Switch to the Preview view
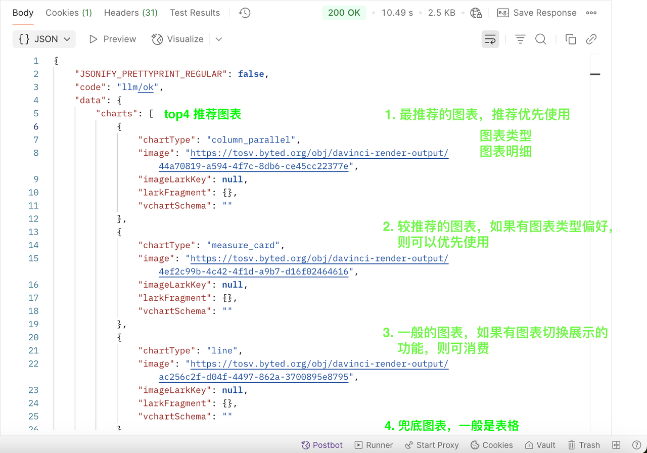The width and height of the screenshot is (647, 453). point(113,39)
